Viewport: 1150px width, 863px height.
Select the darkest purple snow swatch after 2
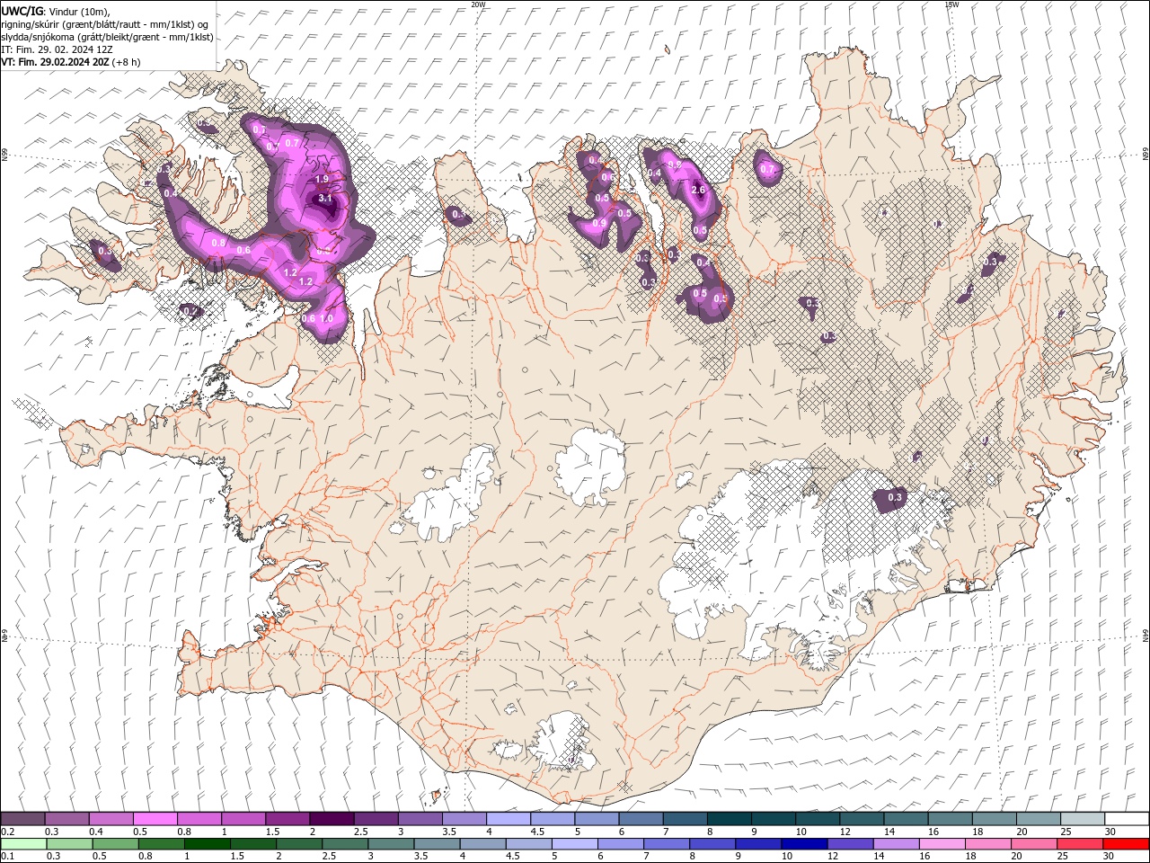click(332, 819)
